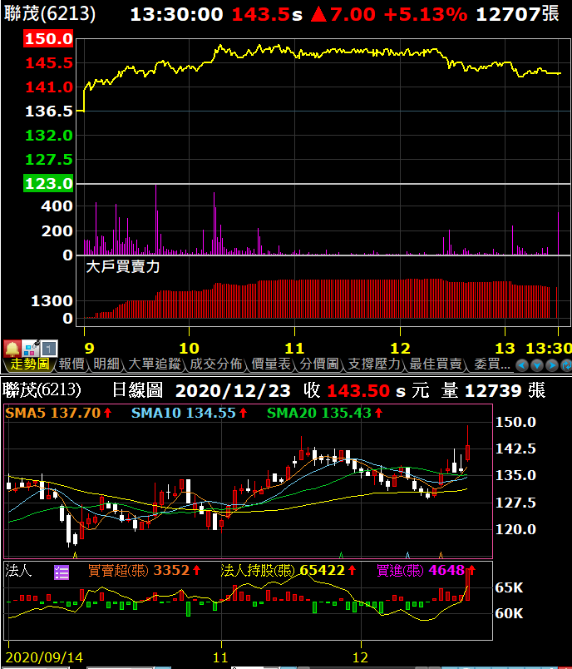572x669 pixels.
Task: Click the +5.13% change percentage
Action: point(425,14)
